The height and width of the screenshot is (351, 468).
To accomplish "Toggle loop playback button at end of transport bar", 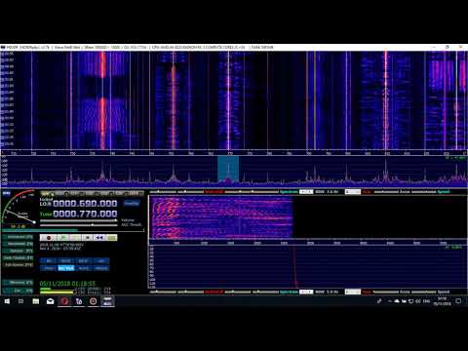I will [111, 238].
